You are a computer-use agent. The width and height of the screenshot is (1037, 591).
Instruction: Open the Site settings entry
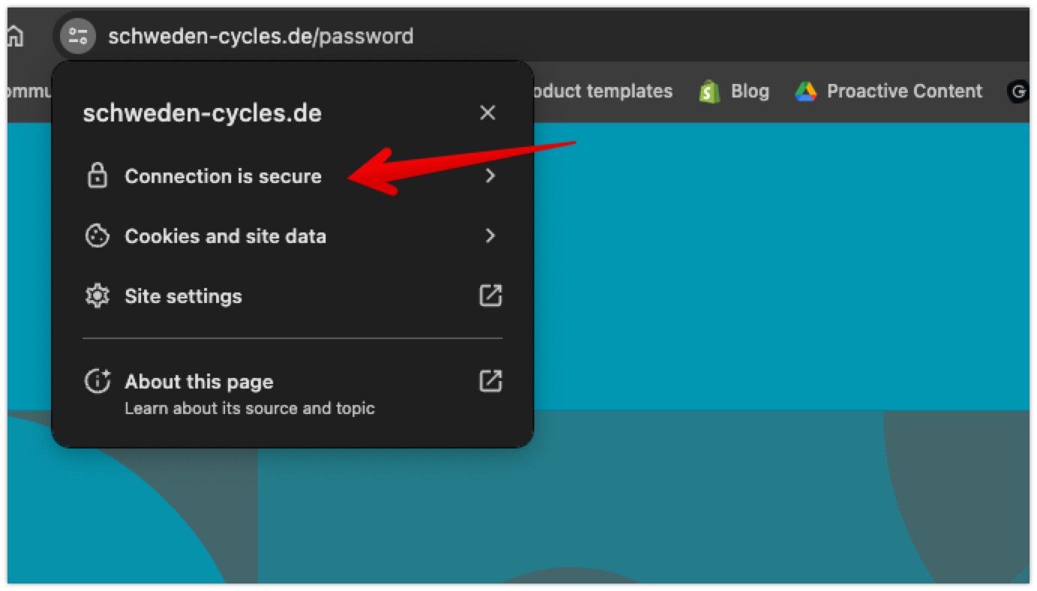[x=293, y=296]
